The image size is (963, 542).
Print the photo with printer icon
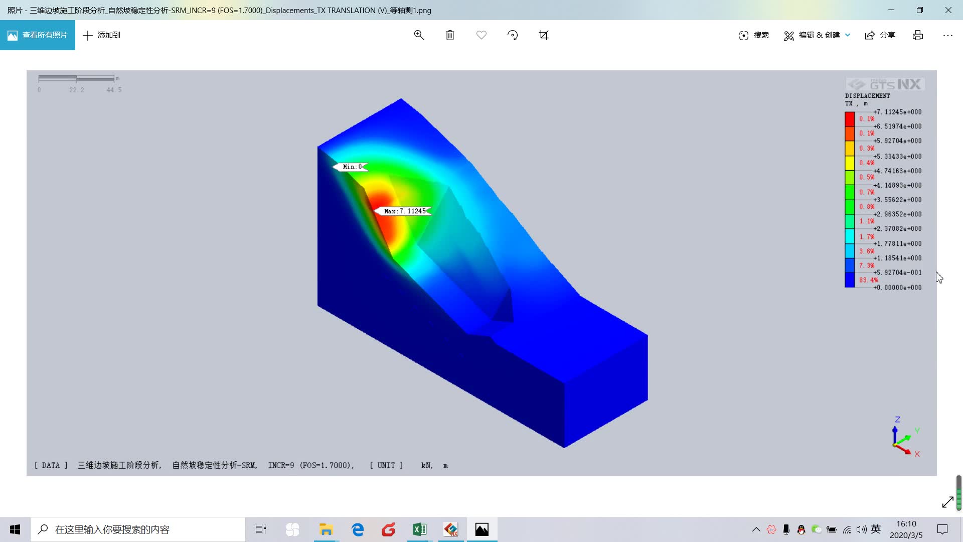tap(918, 35)
